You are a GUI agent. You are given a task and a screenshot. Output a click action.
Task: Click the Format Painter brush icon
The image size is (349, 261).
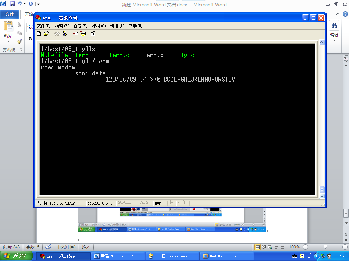point(19,41)
